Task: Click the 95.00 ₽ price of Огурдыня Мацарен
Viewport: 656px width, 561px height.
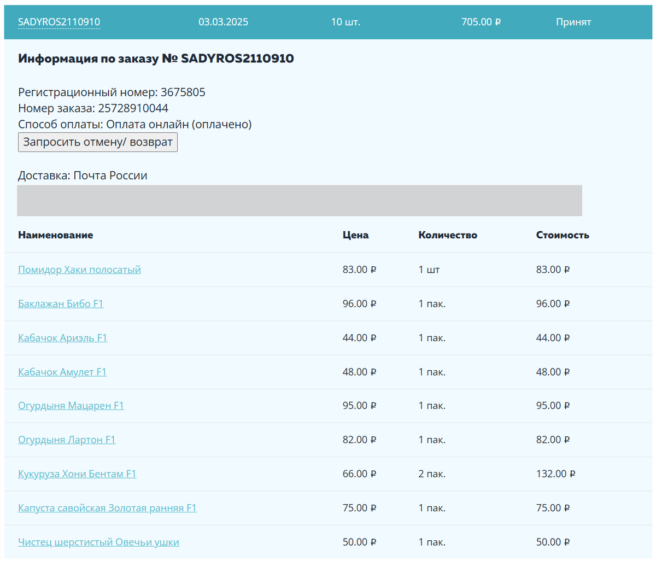Action: 360,406
